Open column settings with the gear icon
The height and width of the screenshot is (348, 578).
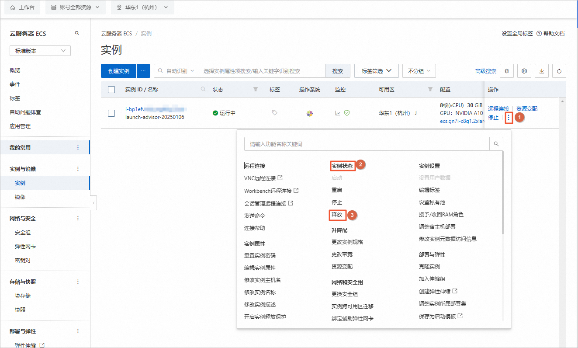(x=524, y=71)
